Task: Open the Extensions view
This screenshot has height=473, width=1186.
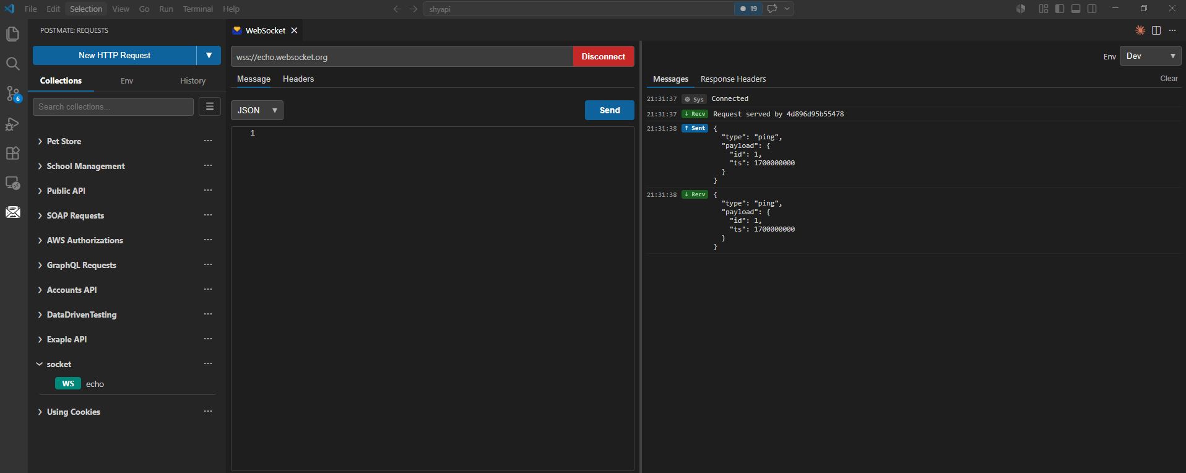Action: [x=13, y=153]
